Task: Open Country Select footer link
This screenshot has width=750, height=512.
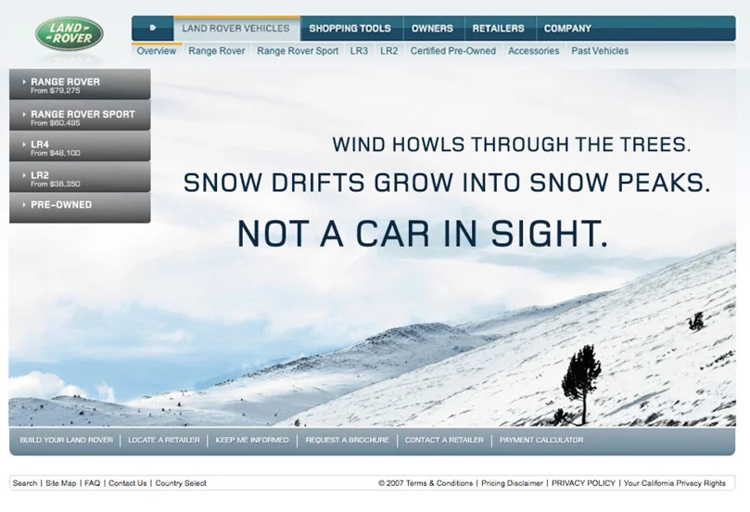Action: click(181, 483)
